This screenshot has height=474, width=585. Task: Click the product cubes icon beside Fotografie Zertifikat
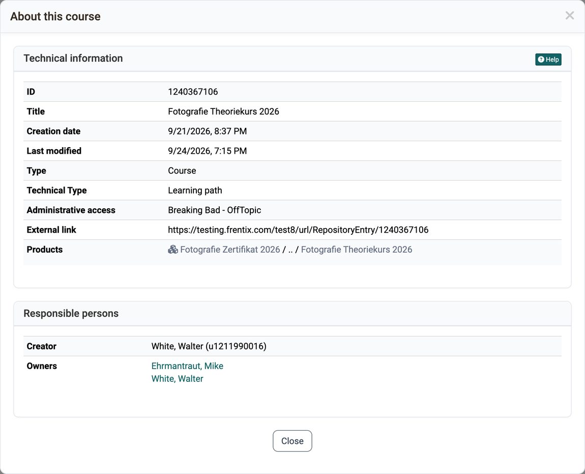173,249
